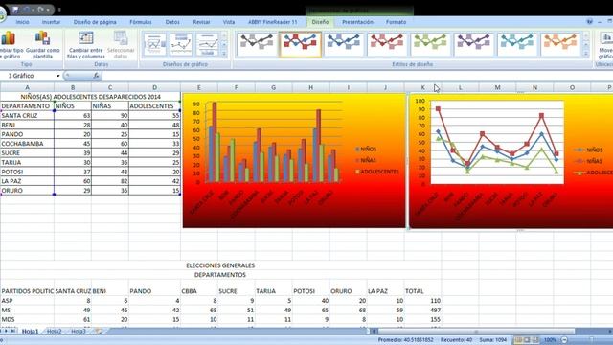Click the Page Layout view status icon
Screen dimensions: 613x345
coord(527,340)
